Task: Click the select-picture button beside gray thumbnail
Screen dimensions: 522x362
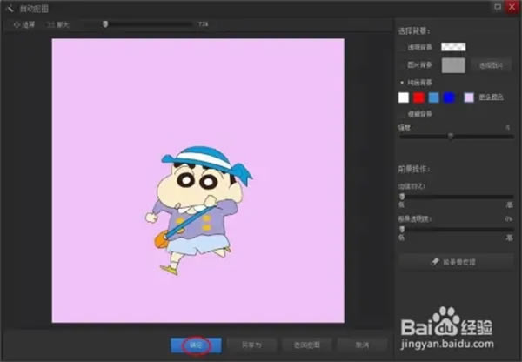Action: (x=491, y=65)
